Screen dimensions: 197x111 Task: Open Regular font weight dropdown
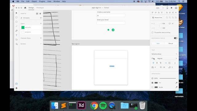point(167,59)
